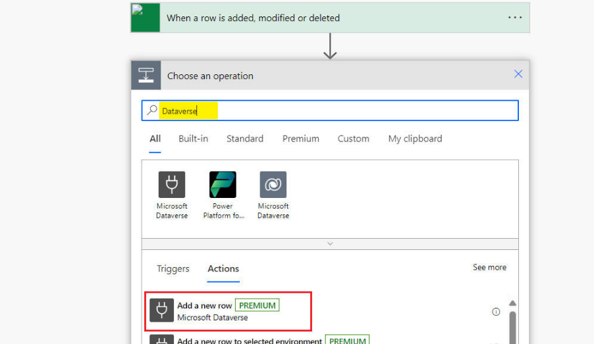Open the When a row is added trigger card
Screen dimensions: 594x344
(330, 18)
